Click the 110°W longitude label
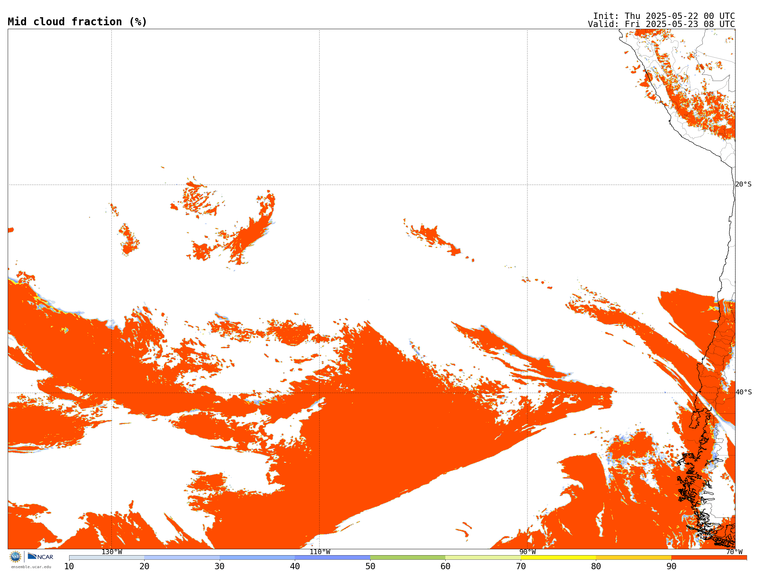This screenshot has width=758, height=571. coord(320,552)
